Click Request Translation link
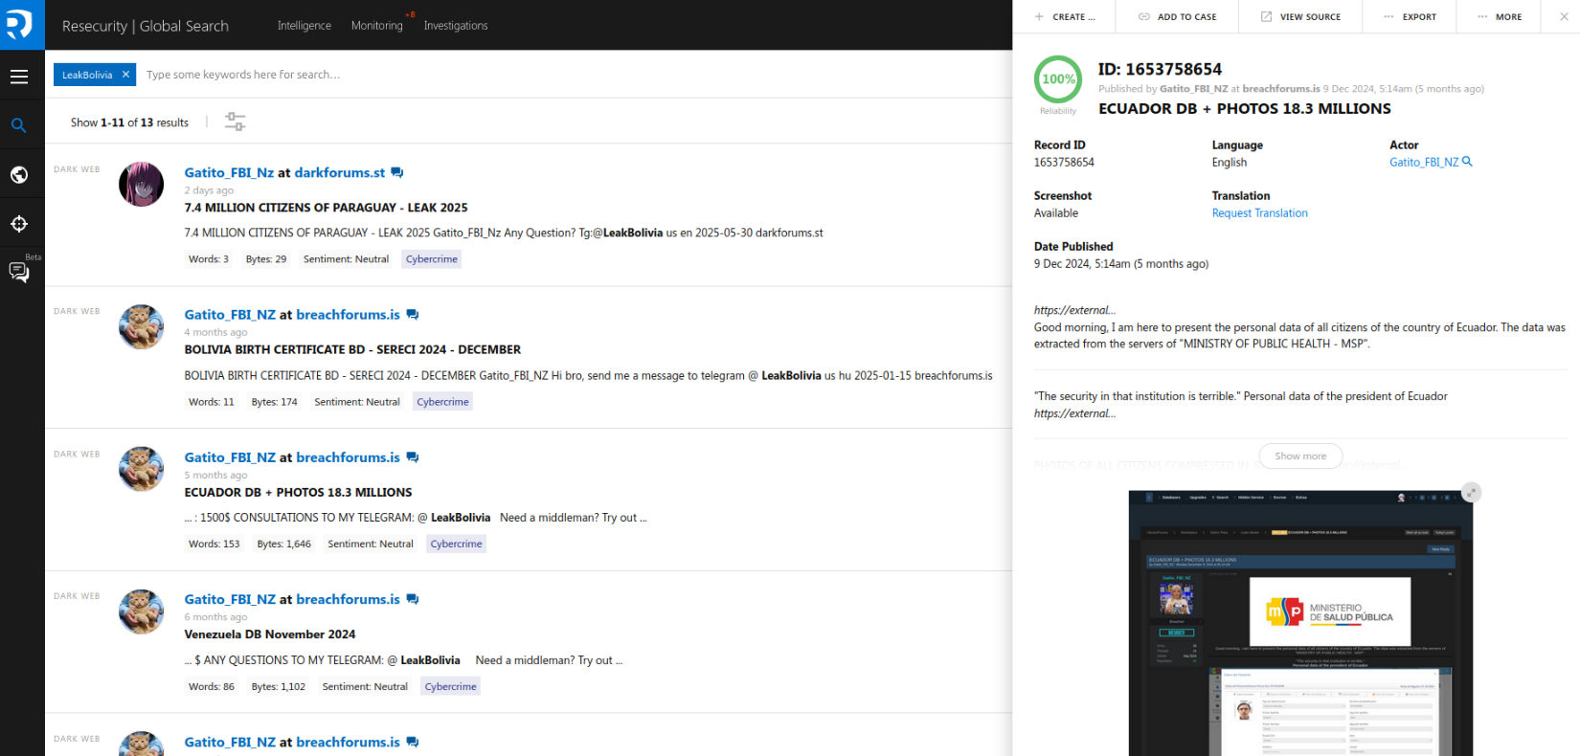 pos(1259,213)
